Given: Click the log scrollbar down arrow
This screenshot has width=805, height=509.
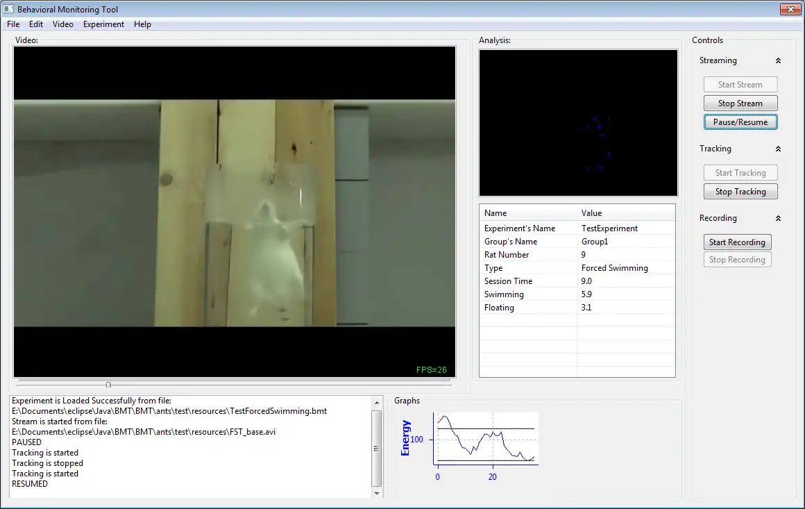Looking at the screenshot, I should (376, 493).
